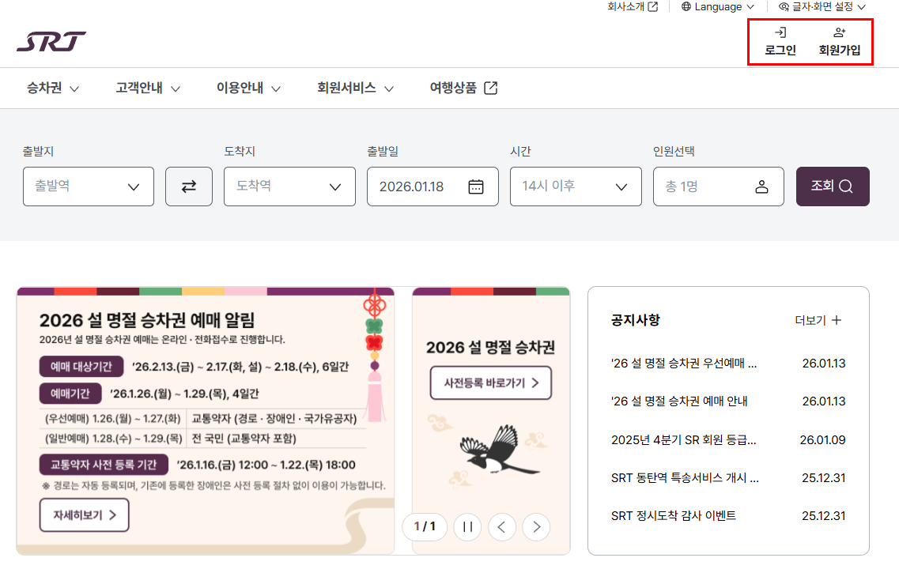Swap departure and arrival stations
899x569 pixels.
click(x=189, y=187)
